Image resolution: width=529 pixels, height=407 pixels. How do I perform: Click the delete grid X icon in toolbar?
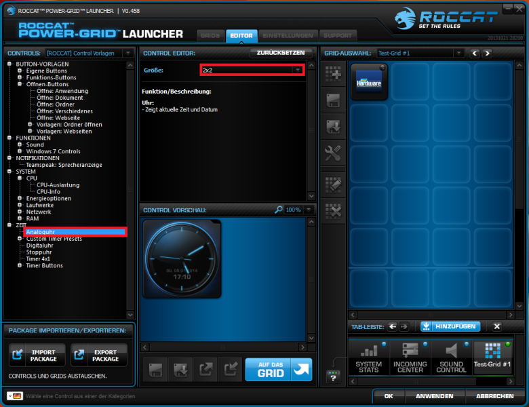(333, 211)
